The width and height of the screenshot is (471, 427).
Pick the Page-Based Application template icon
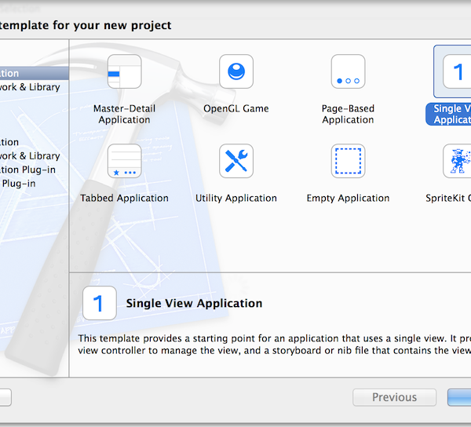pyautogui.click(x=348, y=71)
